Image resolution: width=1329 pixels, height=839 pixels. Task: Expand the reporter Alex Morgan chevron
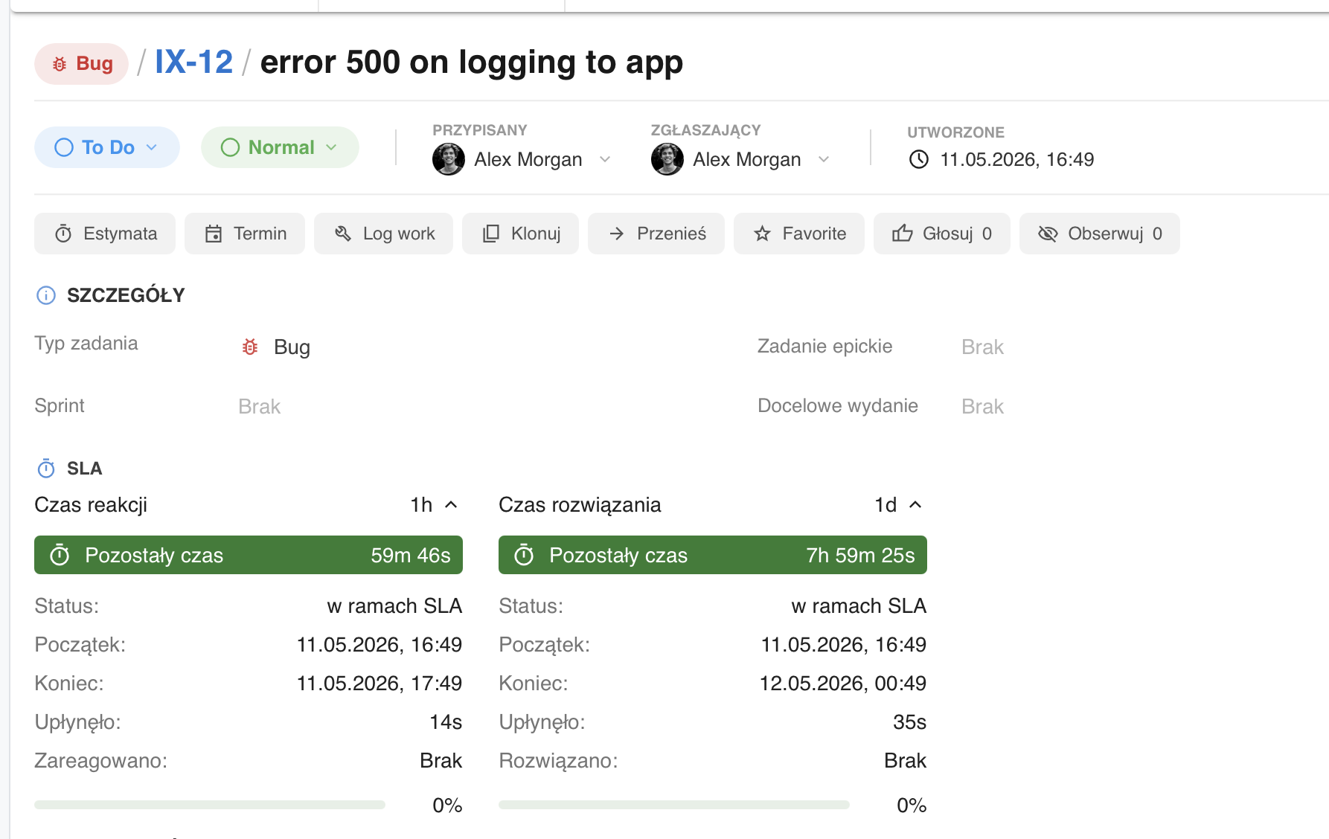point(824,159)
